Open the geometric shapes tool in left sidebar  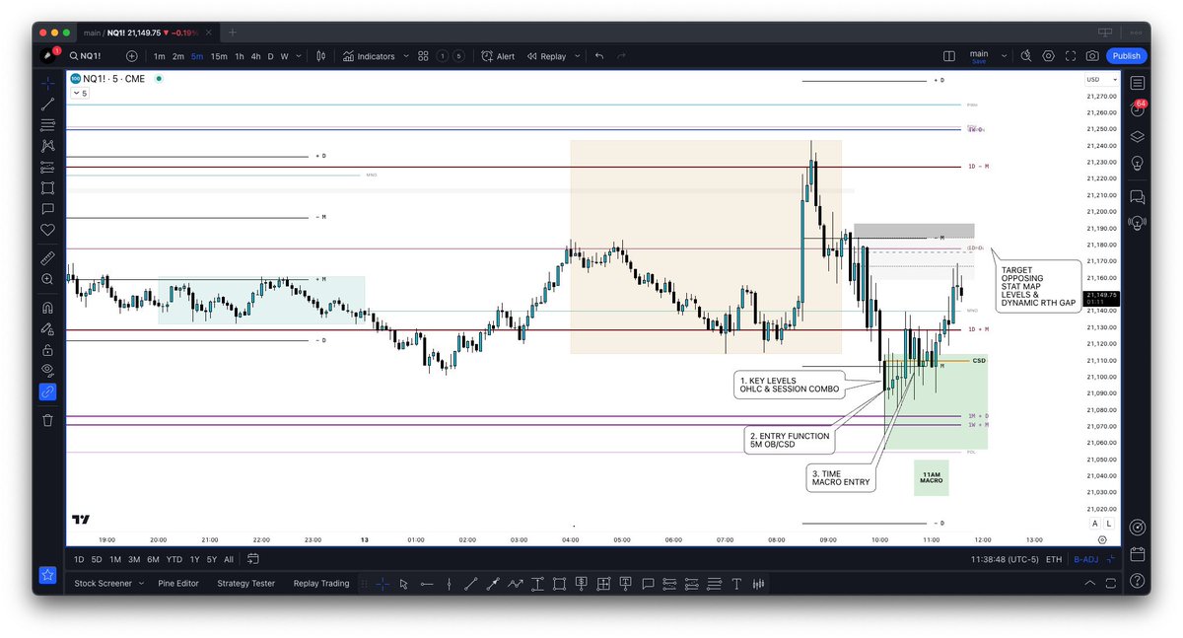click(47, 187)
